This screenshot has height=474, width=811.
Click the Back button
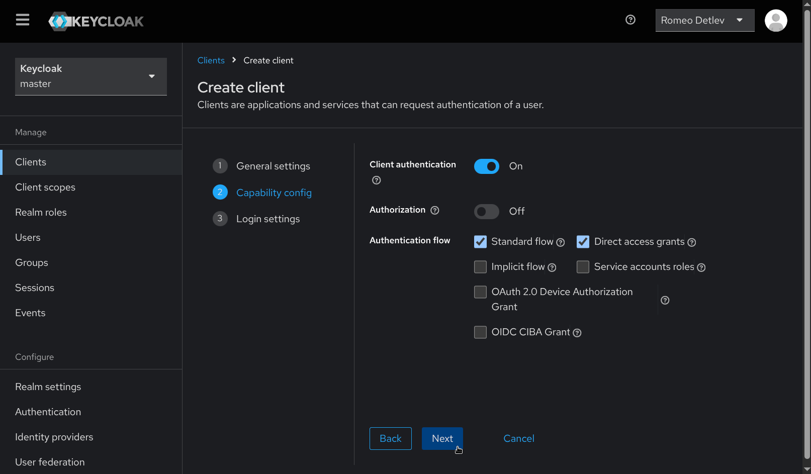[391, 439]
